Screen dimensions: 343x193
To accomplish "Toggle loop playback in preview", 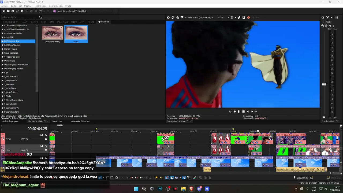I will click(x=230, y=112).
